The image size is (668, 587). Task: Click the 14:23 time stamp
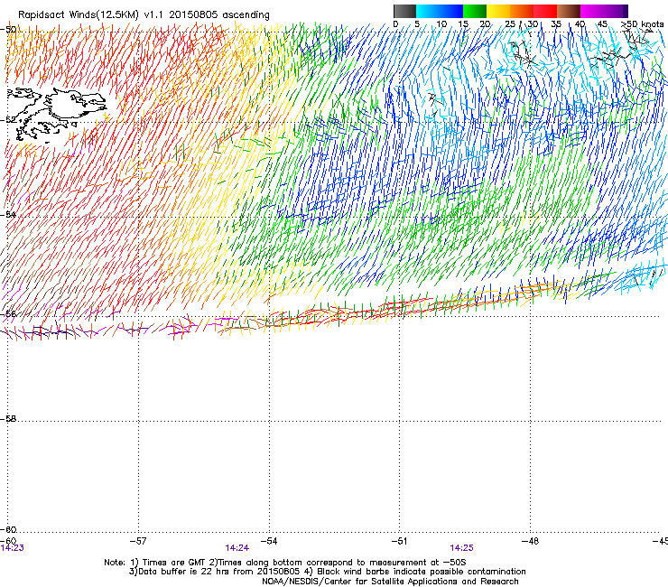pyautogui.click(x=12, y=548)
